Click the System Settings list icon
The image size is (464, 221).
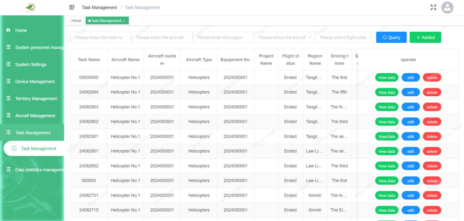[8, 65]
